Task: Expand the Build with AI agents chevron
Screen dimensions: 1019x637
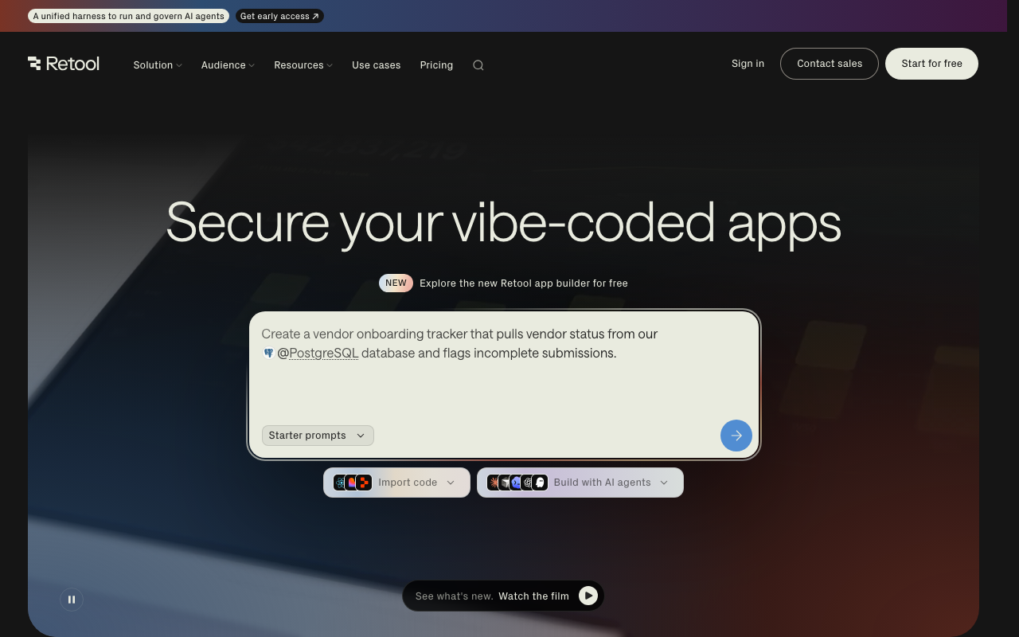Action: coord(664,483)
